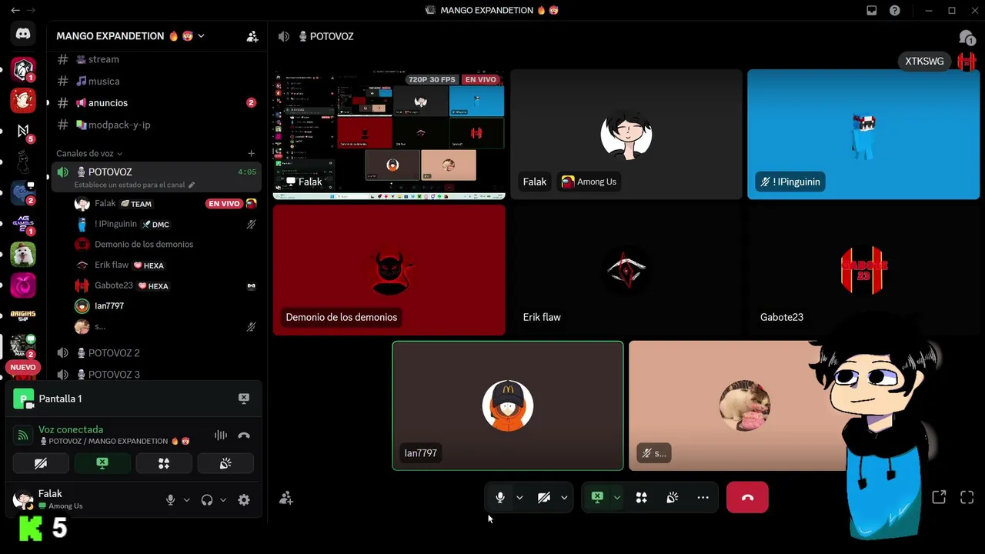Mute microphone in the call control bar
Image resolution: width=985 pixels, height=554 pixels.
pyautogui.click(x=500, y=498)
